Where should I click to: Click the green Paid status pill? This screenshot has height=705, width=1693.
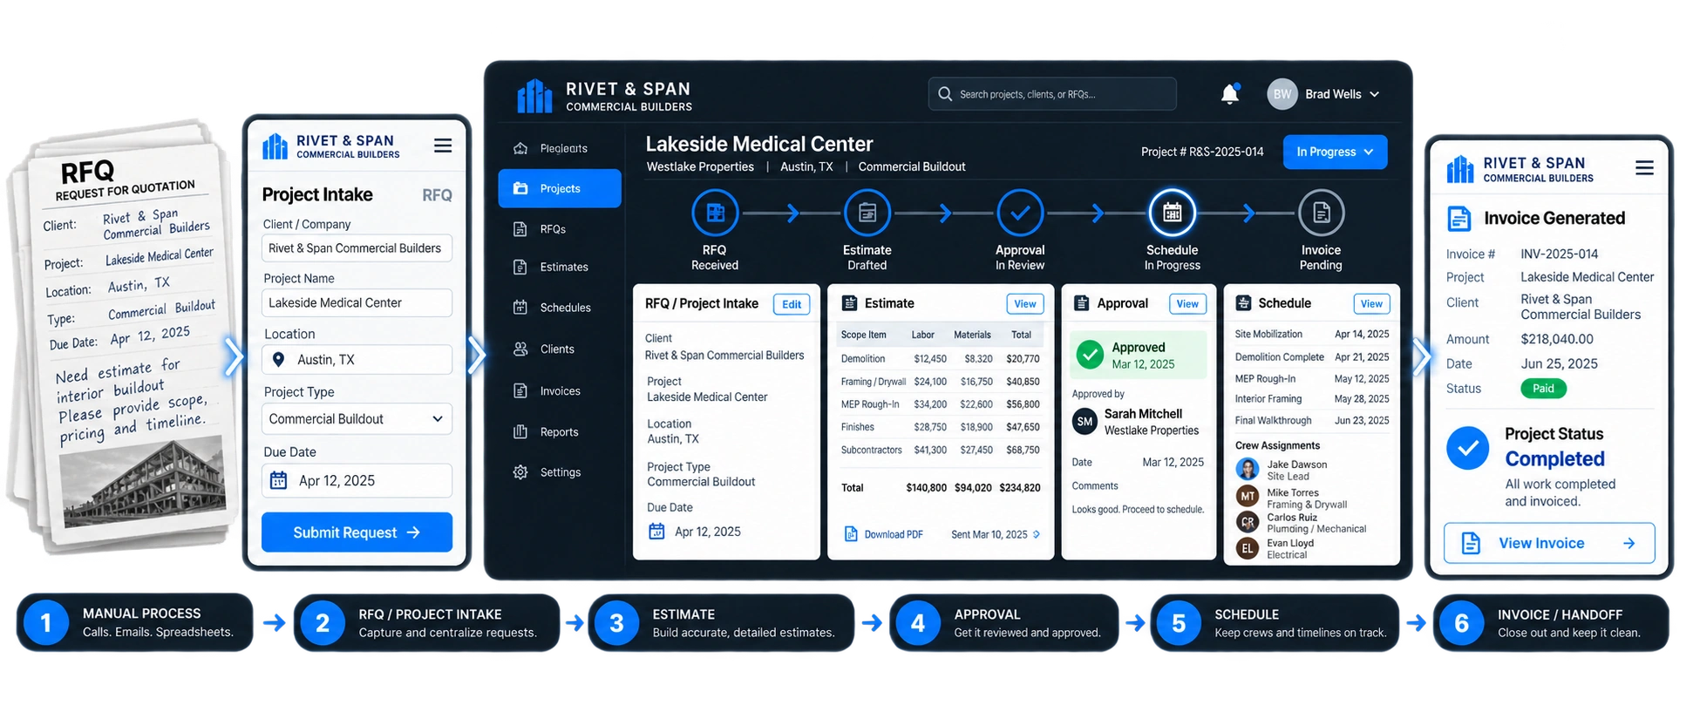(x=1543, y=389)
